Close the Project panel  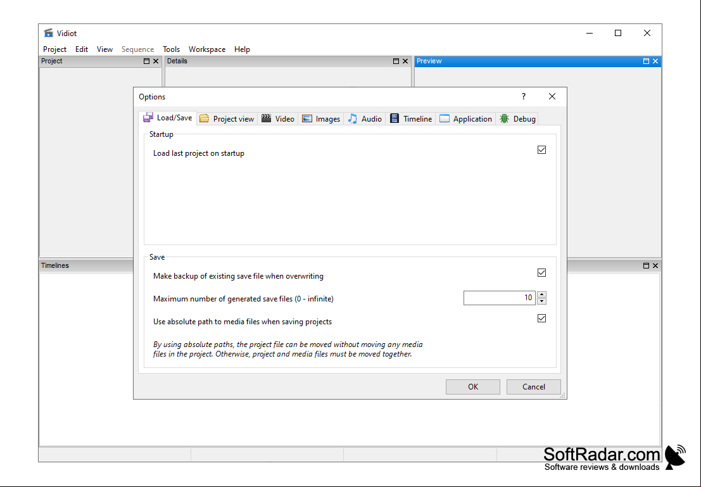(x=156, y=61)
